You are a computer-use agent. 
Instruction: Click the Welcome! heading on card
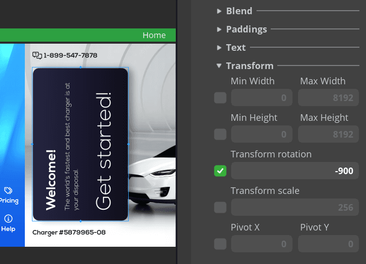pos(51,180)
